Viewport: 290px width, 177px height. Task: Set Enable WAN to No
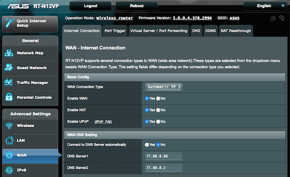pyautogui.click(x=158, y=99)
